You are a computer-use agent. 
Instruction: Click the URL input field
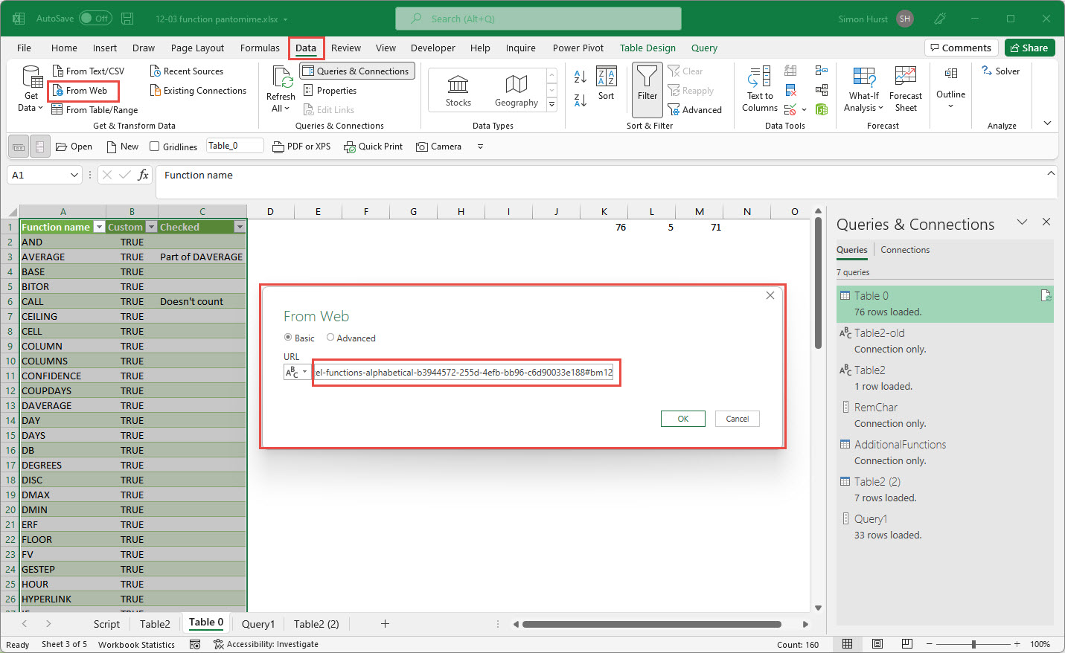coord(465,372)
